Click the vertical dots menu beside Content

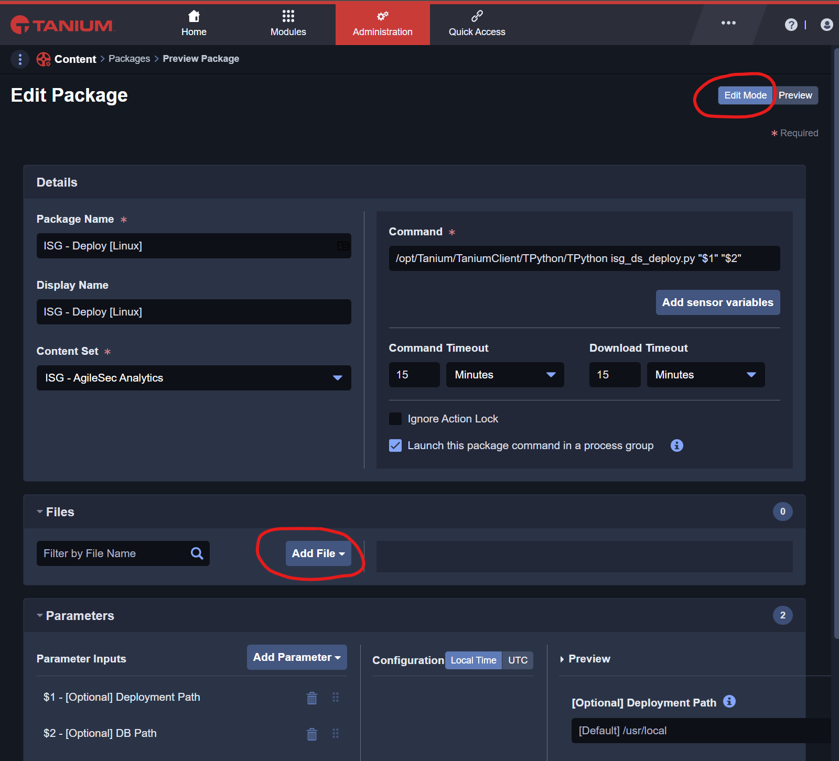point(20,59)
